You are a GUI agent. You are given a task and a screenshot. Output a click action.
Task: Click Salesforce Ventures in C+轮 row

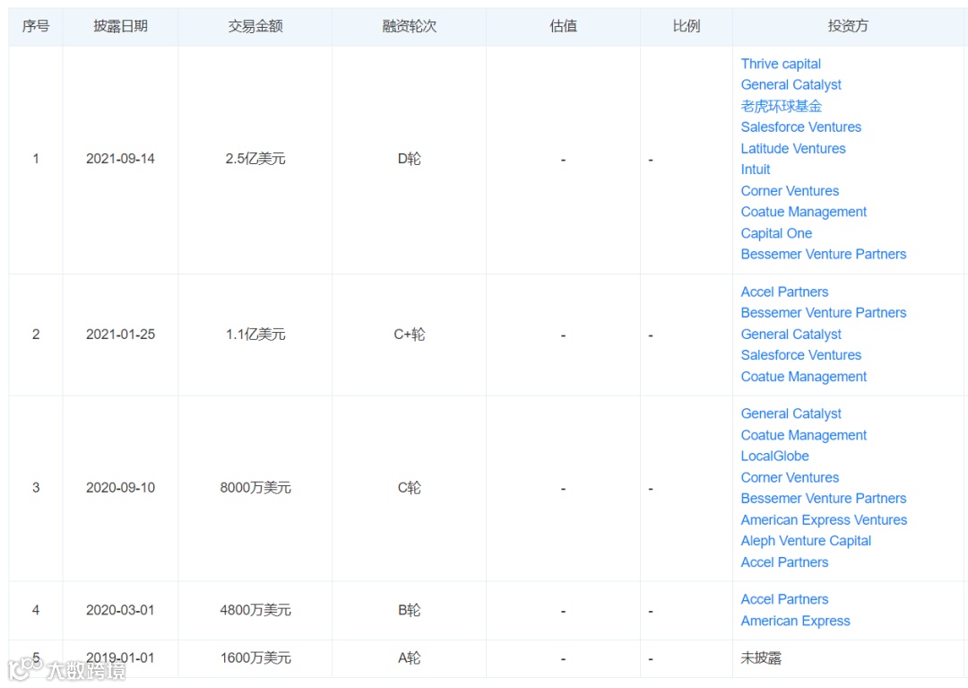point(800,355)
